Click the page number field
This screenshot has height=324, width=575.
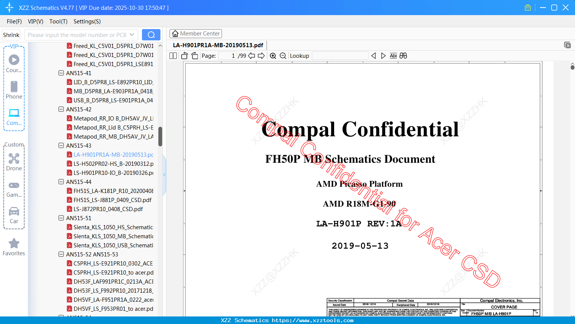point(228,56)
